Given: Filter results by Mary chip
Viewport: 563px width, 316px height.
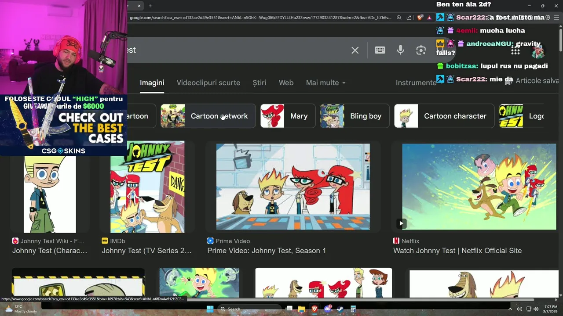Looking at the screenshot, I should (x=288, y=116).
